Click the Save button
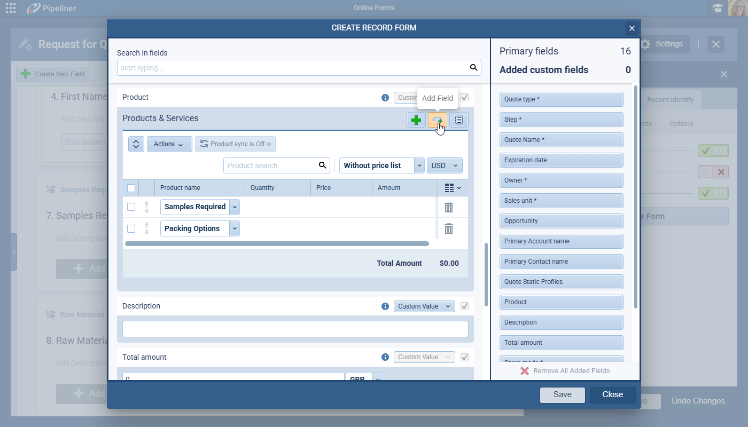 [x=562, y=394]
